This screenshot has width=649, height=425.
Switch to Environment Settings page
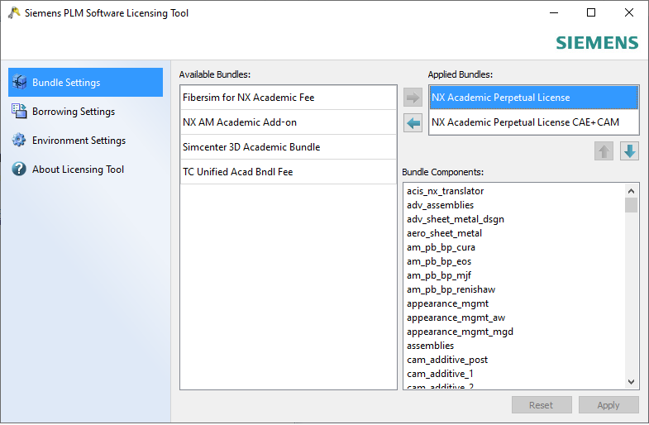[79, 141]
